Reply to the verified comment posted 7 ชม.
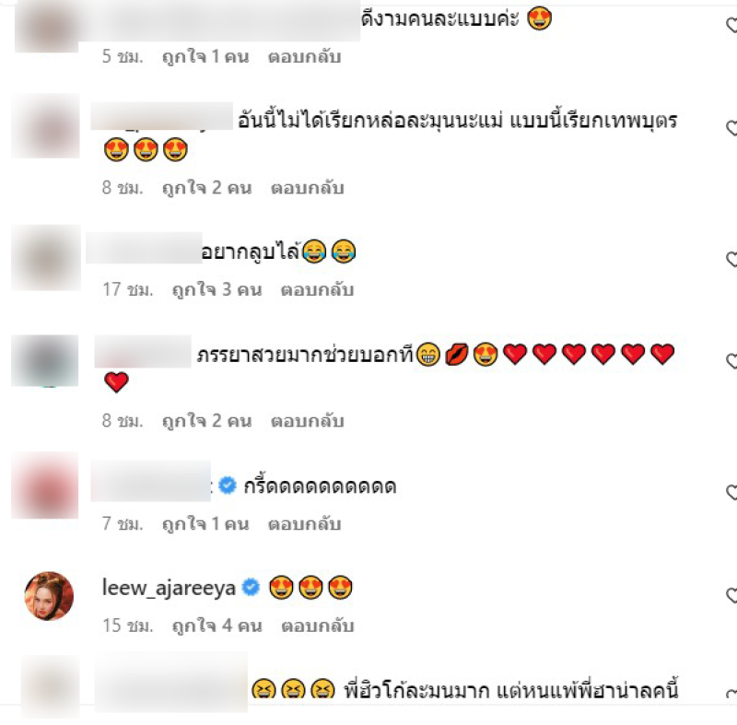 305,524
